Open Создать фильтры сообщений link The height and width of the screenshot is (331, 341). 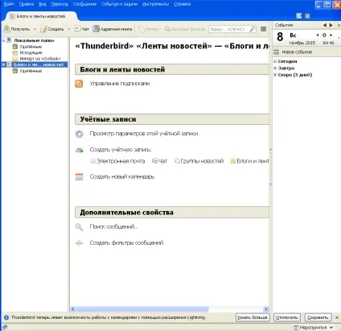point(126,242)
